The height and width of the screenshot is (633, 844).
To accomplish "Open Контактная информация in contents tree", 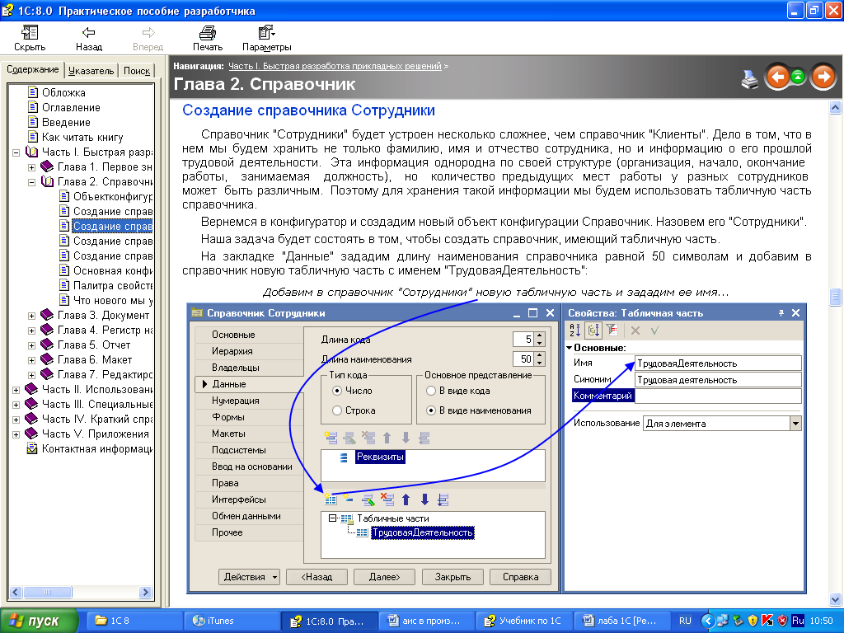I will 97,449.
